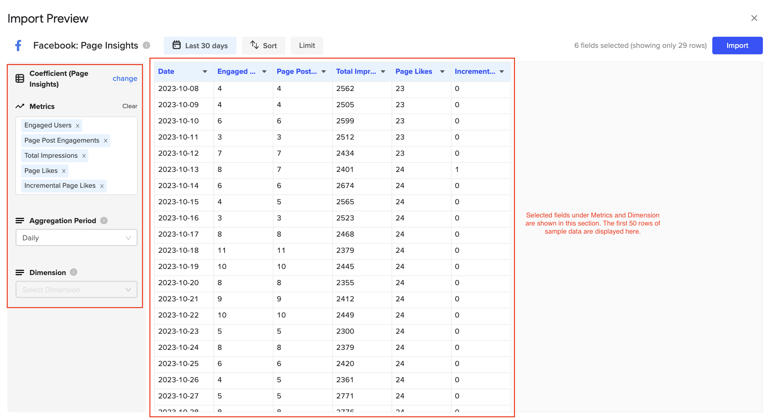Open the Engaged column dropdown arrow

coord(264,71)
